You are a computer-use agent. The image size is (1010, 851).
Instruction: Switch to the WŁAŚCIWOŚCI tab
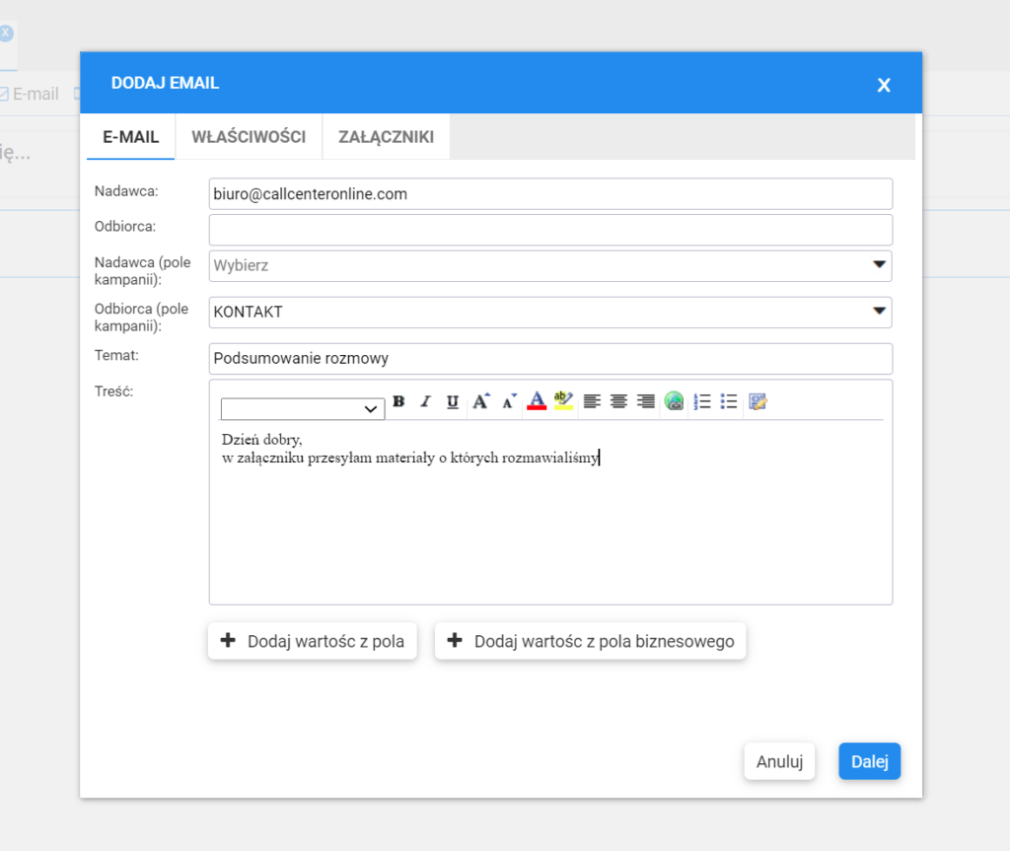click(x=248, y=136)
